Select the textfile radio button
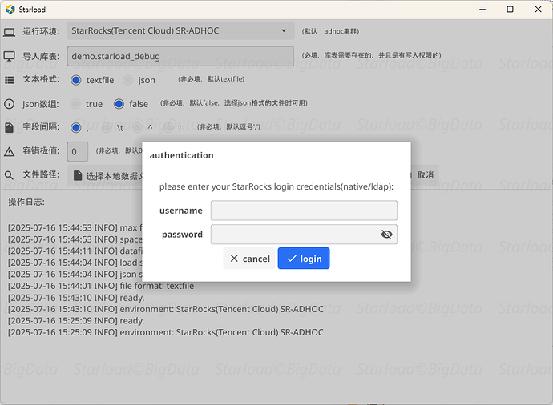Image resolution: width=553 pixels, height=405 pixels. [x=76, y=80]
